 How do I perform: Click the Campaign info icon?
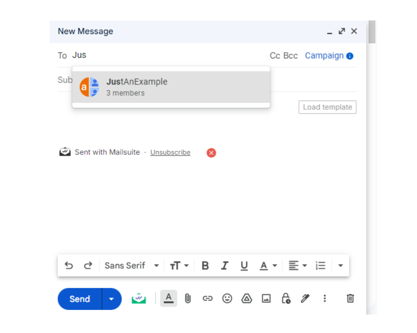pos(350,56)
